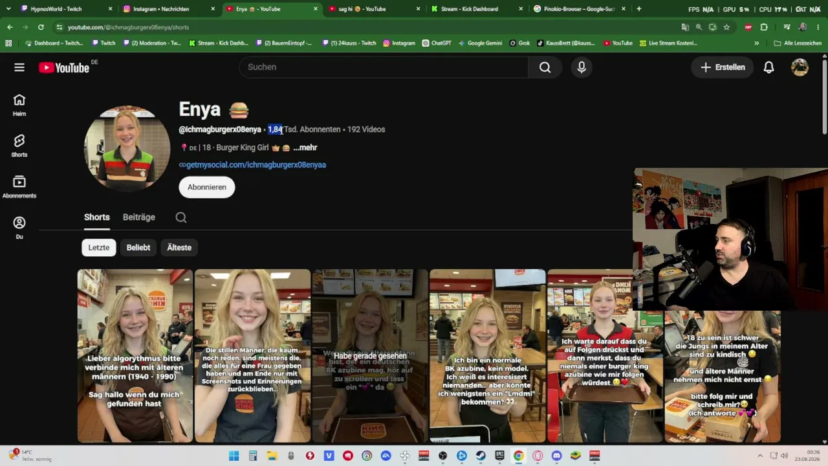
Task: Open the 'Habe gerade gesehen' short
Action: (x=370, y=356)
